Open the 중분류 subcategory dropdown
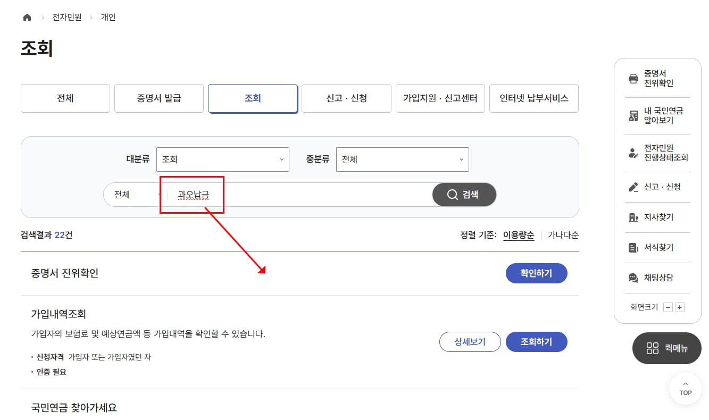Viewport: 709px width, 420px height. 402,159
